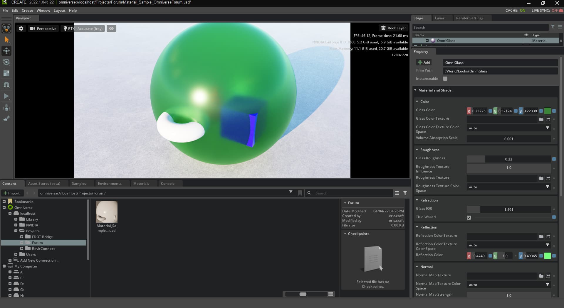
Task: Browse for Glass Color Texture file
Action: [x=541, y=119]
